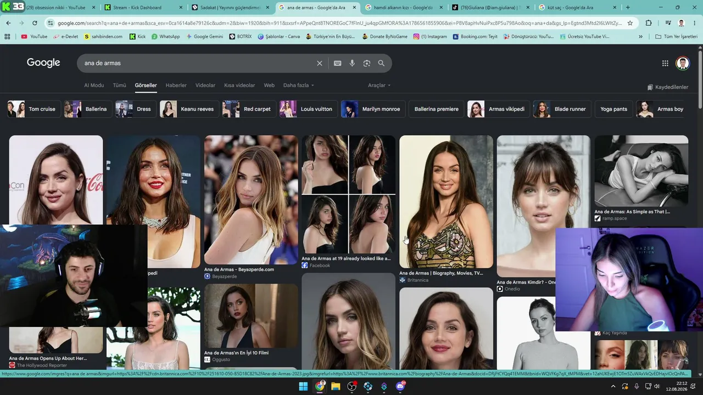The width and height of the screenshot is (703, 395).
Task: Go to the Google logo homepage
Action: pos(43,63)
